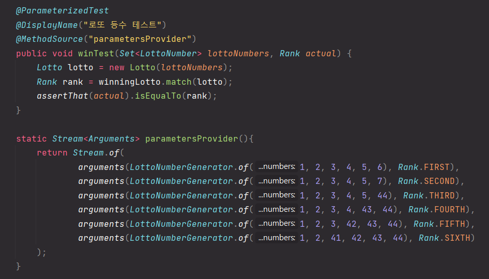Click the Stream<Arguments> return type

pos(96,138)
